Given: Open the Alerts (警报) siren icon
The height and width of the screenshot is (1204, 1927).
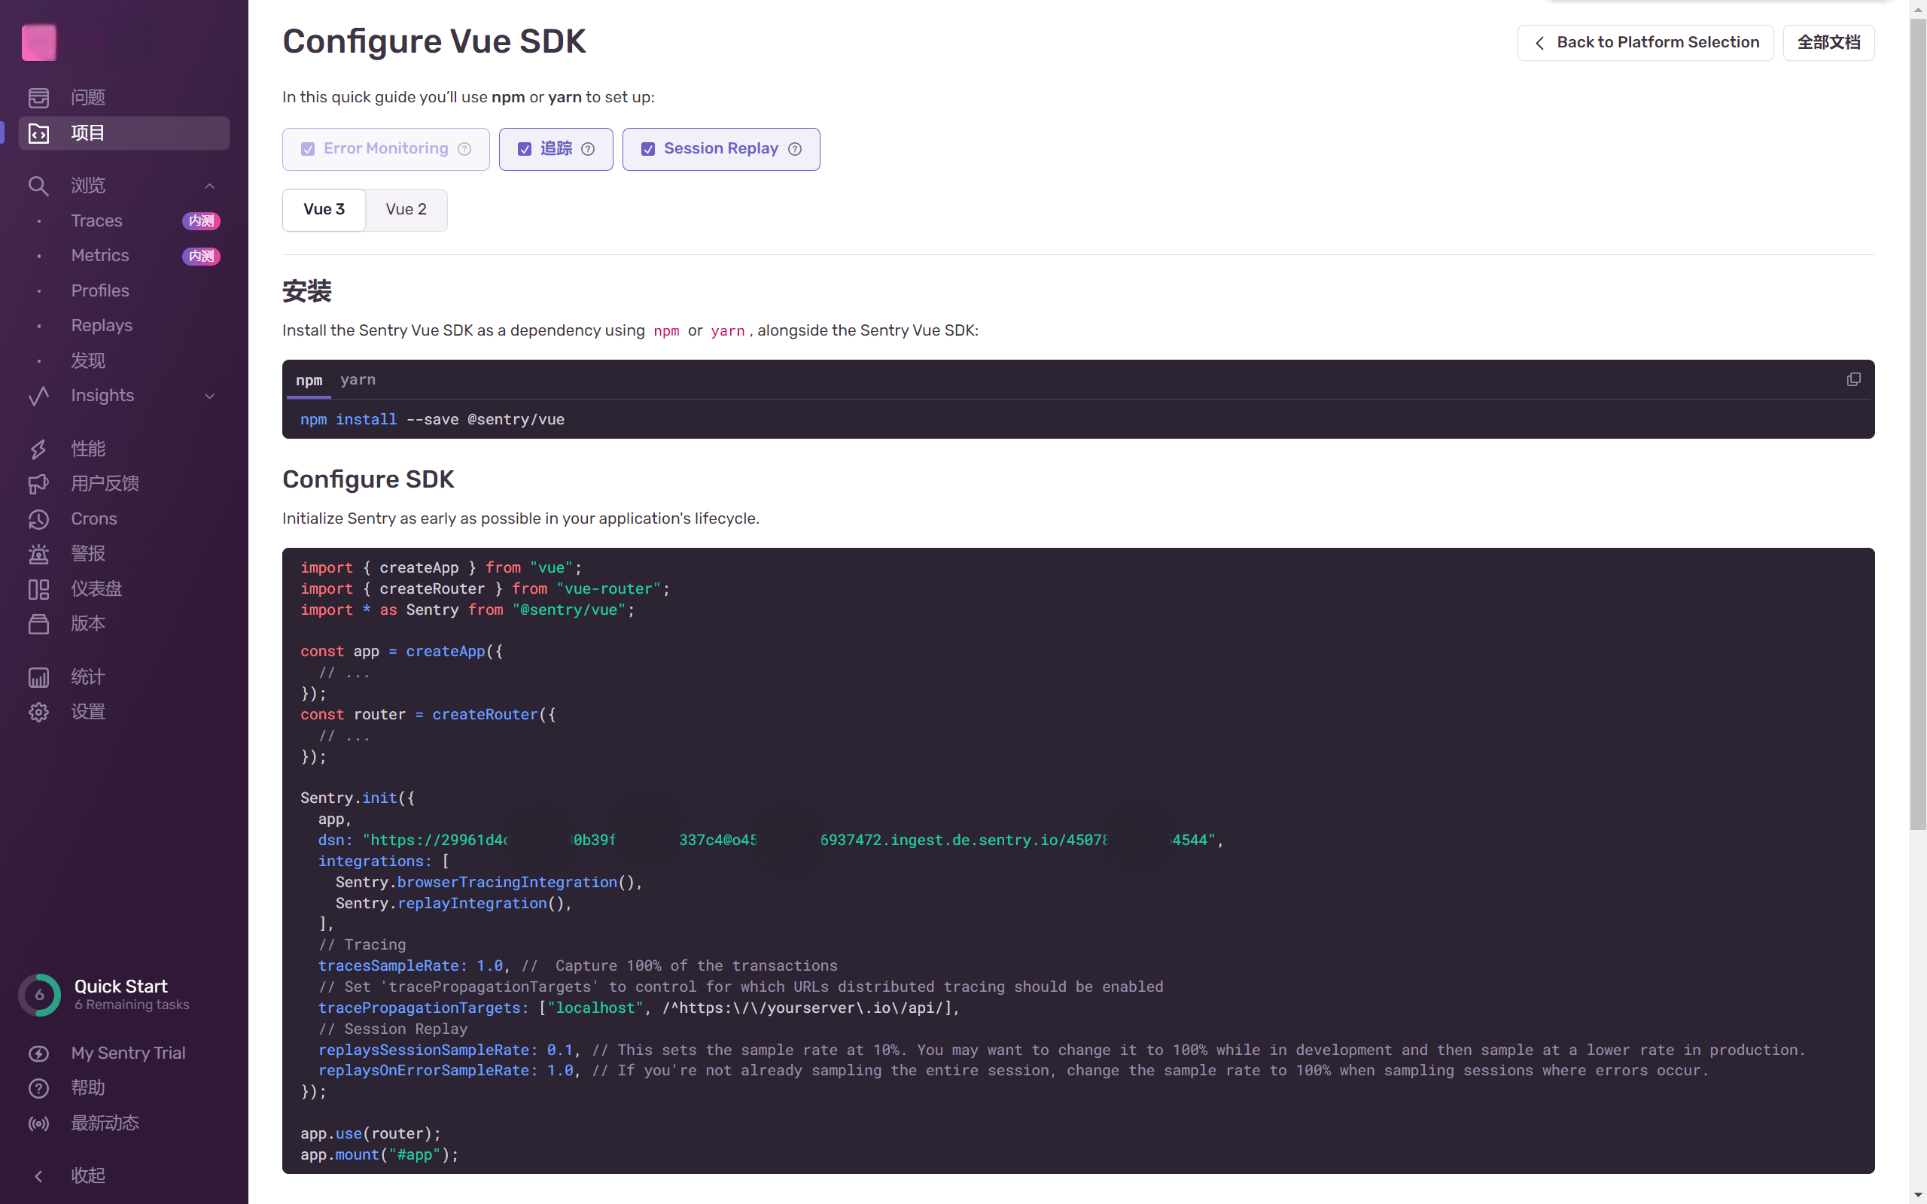Looking at the screenshot, I should 38,553.
